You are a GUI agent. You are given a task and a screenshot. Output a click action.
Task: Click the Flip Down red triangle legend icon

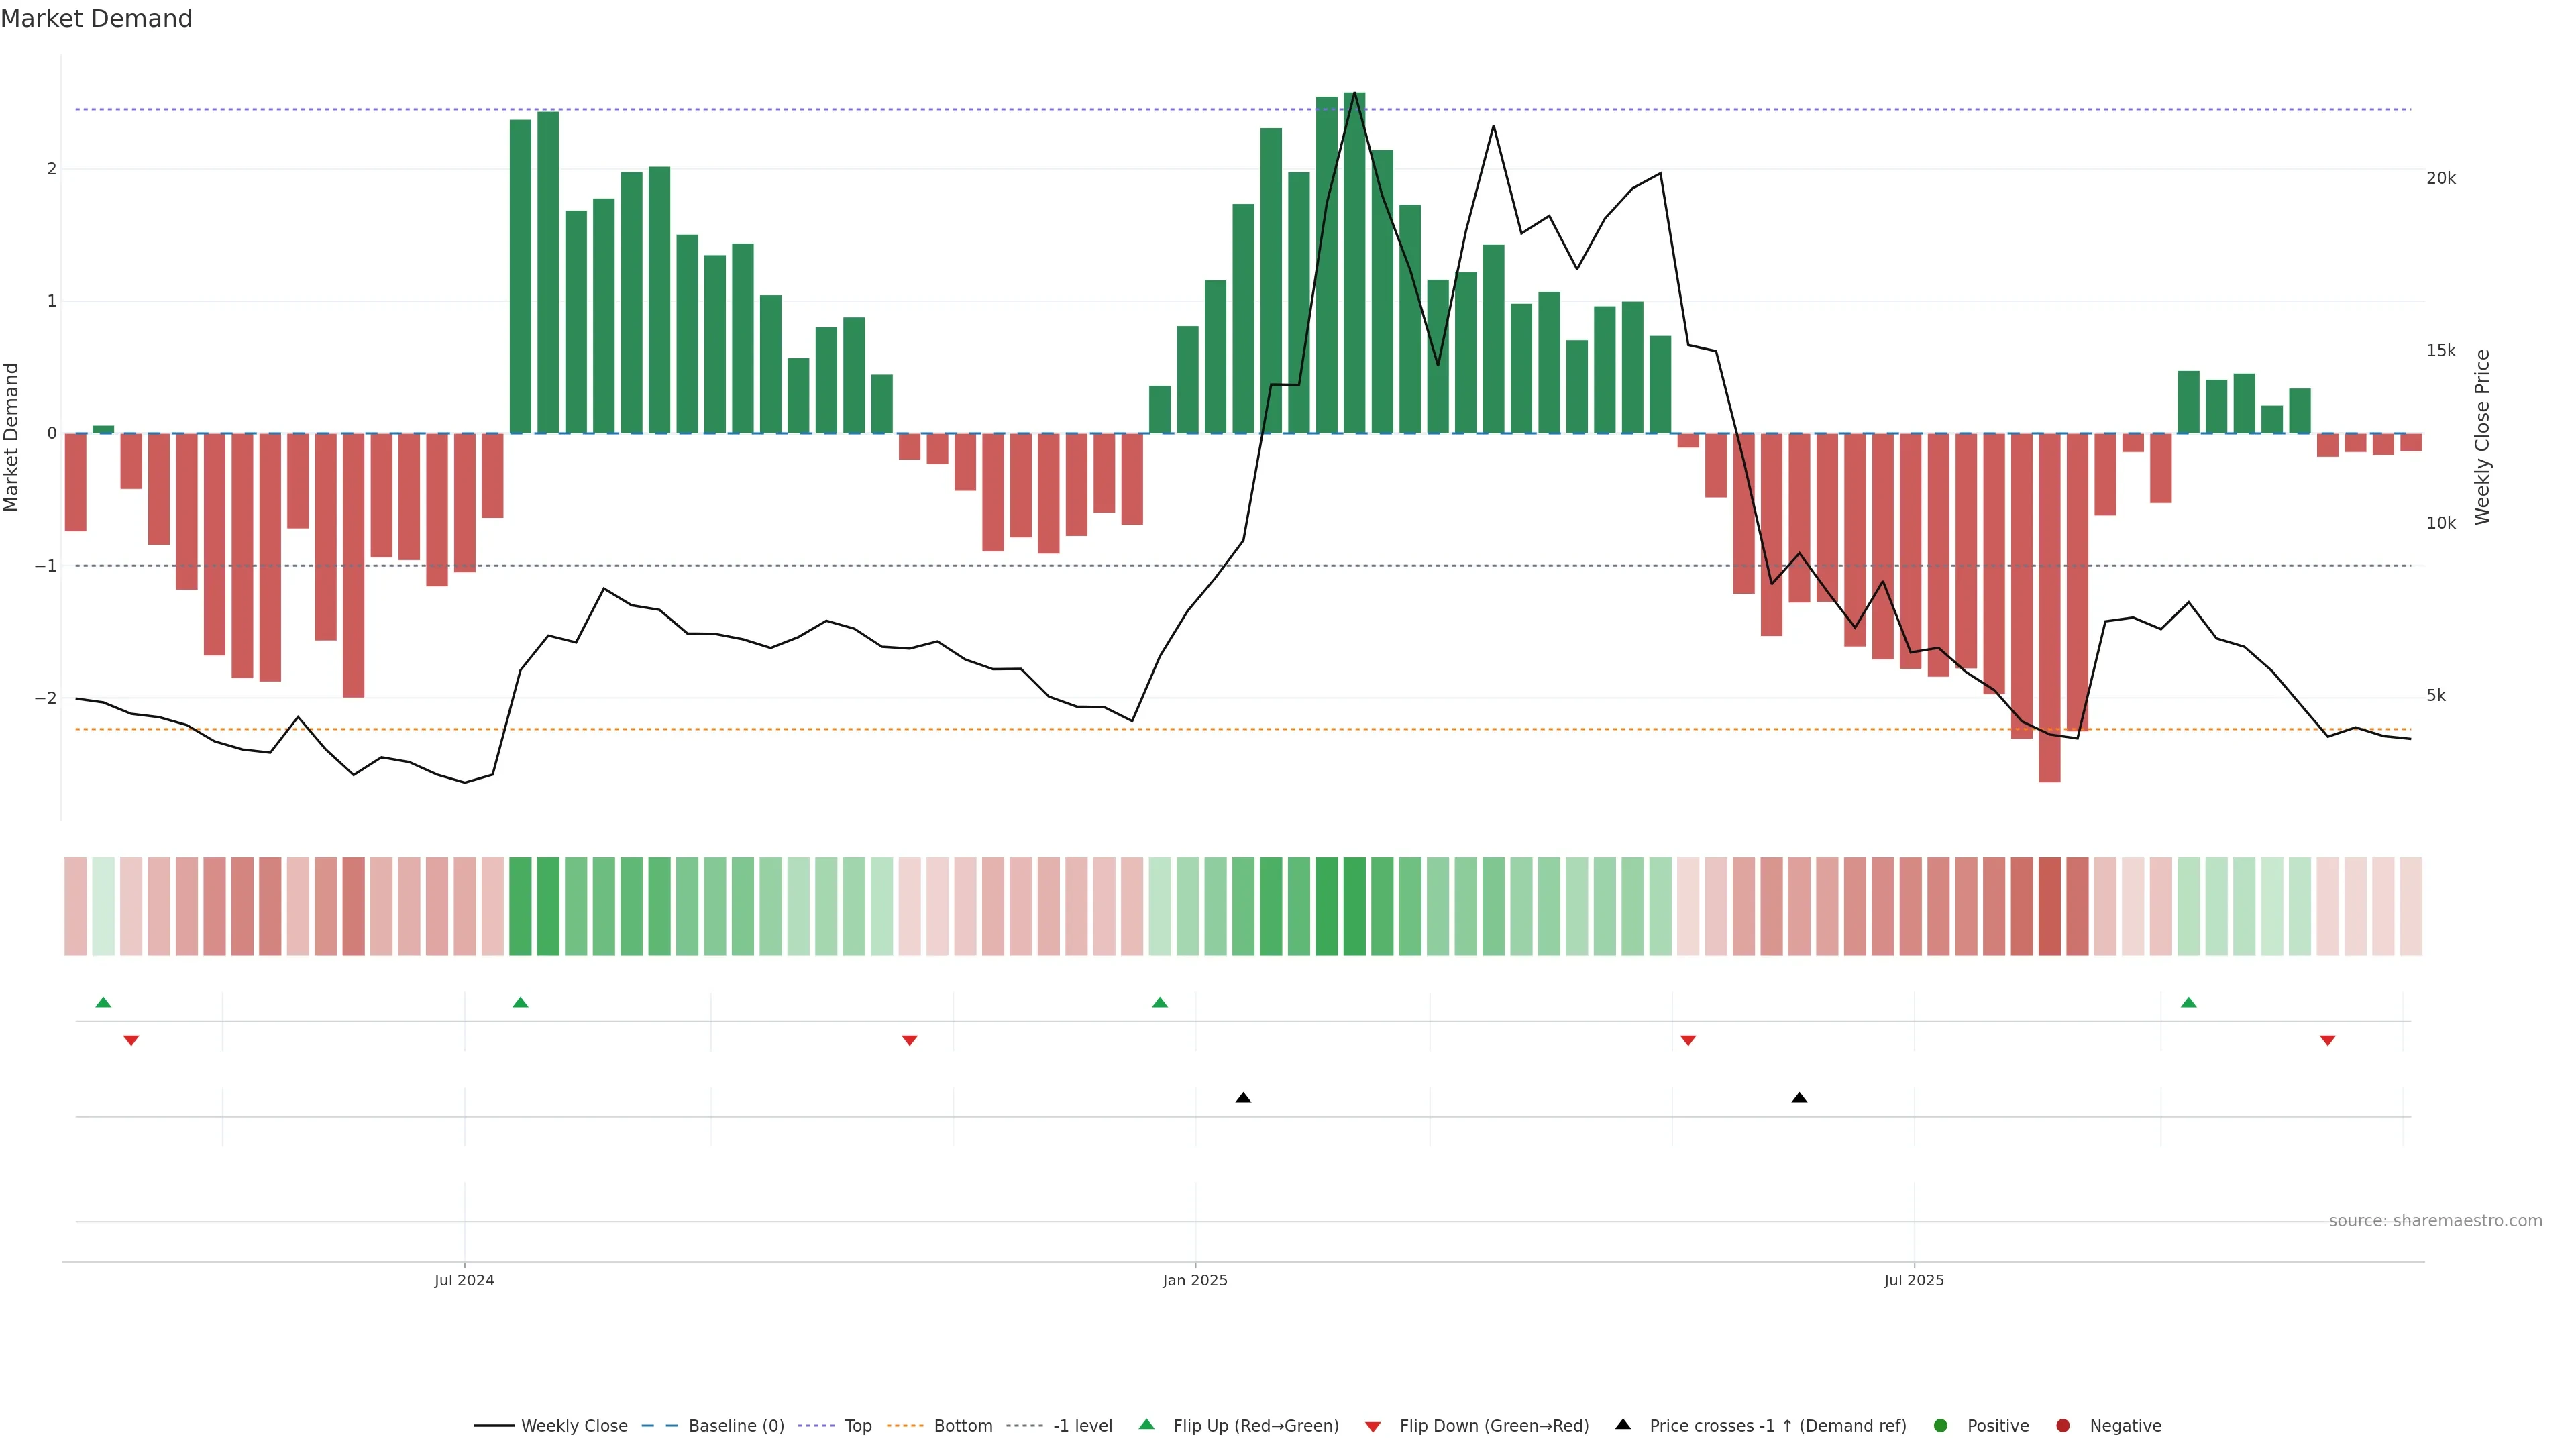(x=1373, y=1426)
